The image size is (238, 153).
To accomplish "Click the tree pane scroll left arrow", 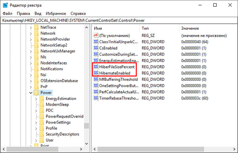I will 4,149.
